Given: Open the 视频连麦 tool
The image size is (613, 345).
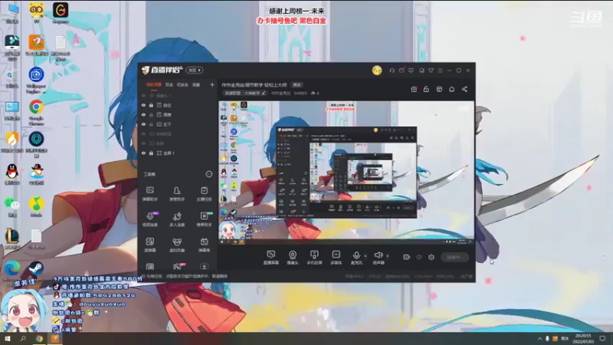Looking at the screenshot, I should [x=149, y=219].
